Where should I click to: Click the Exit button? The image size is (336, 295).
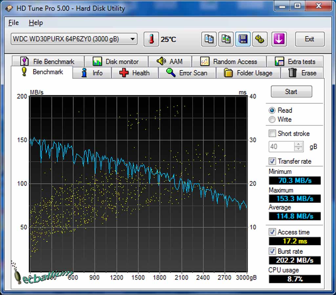point(309,39)
